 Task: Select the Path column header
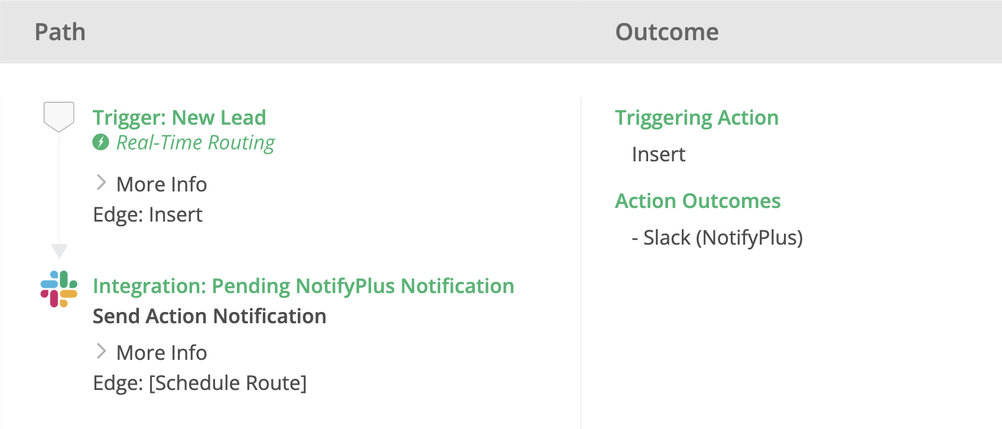[x=60, y=32]
